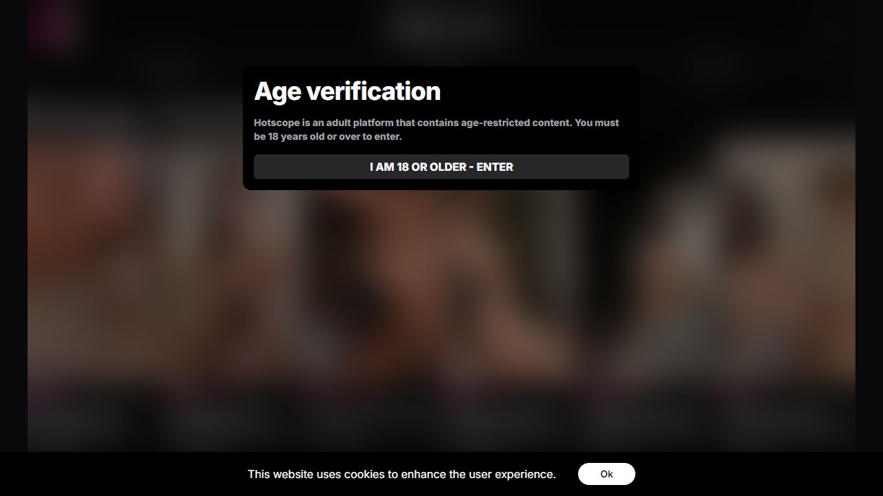883x496 pixels.
Task: Click the cookie notice message text
Action: (x=401, y=474)
